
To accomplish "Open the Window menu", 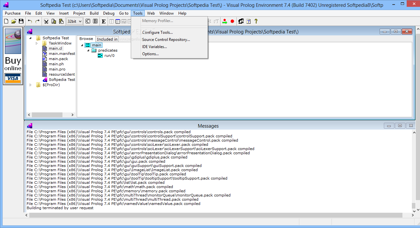I will 167,13.
